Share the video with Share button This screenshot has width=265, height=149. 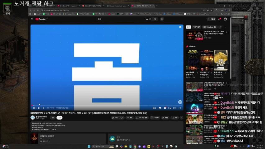click(130, 118)
